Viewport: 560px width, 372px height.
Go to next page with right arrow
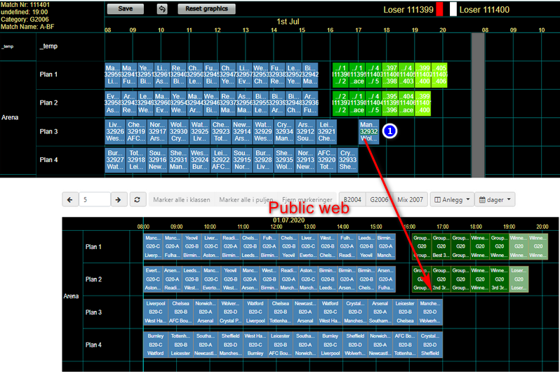pyautogui.click(x=118, y=199)
